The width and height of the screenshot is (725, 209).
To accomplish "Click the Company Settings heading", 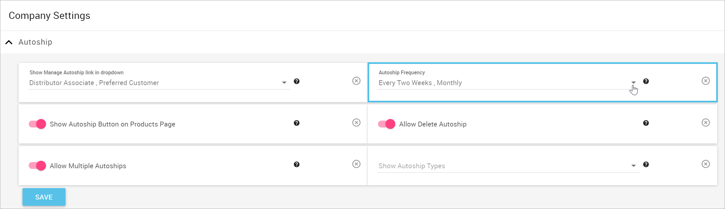I will click(50, 15).
